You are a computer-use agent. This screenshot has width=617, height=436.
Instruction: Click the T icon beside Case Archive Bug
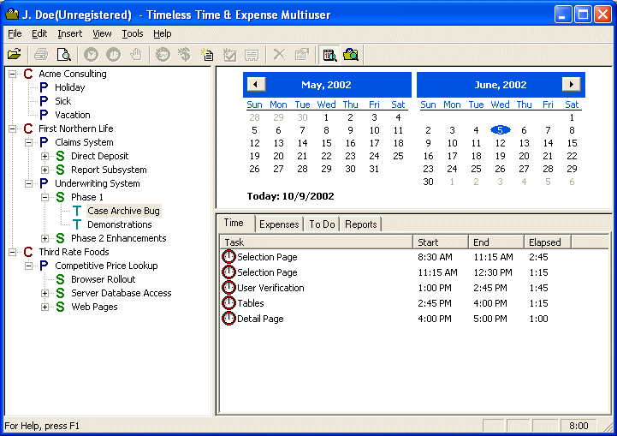77,211
